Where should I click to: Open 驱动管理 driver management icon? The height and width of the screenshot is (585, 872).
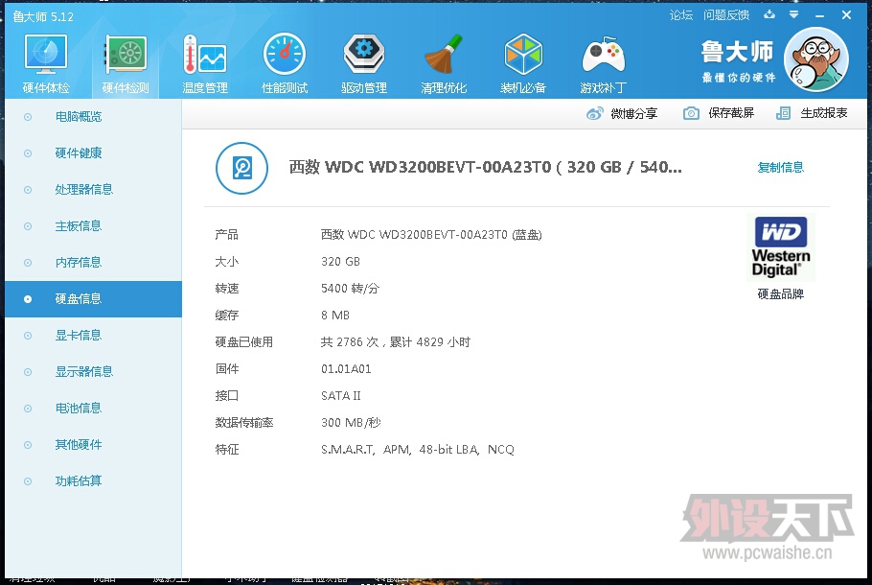point(364,55)
